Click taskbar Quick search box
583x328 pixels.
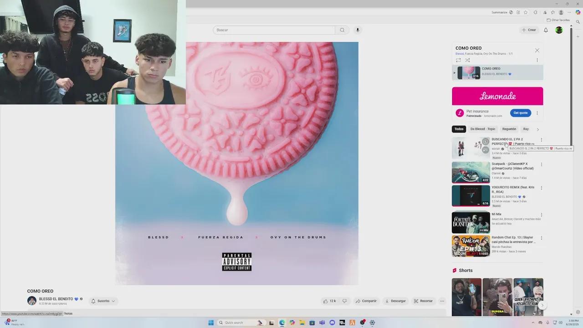[x=241, y=323]
